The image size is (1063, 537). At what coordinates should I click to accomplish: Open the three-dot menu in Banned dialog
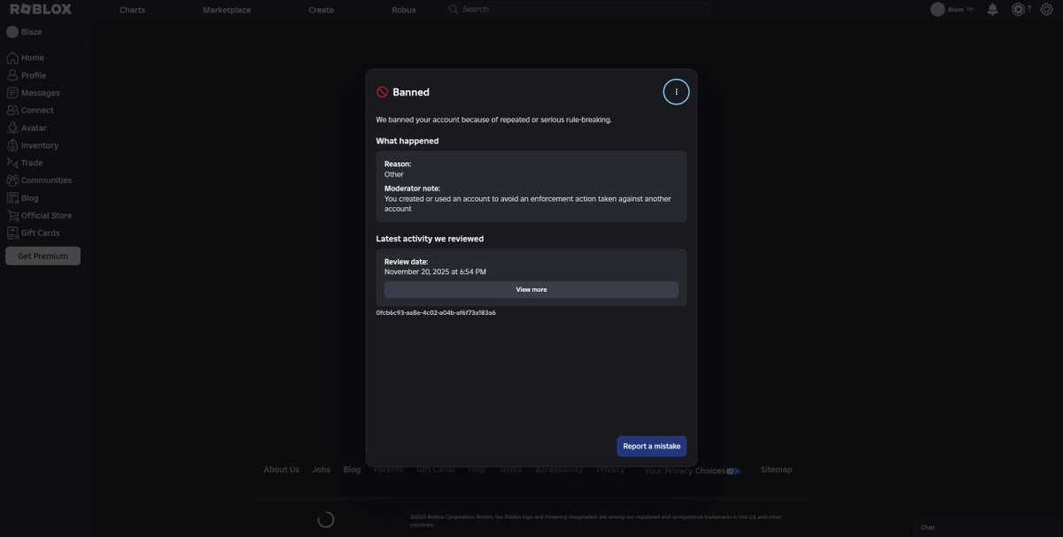(x=676, y=92)
